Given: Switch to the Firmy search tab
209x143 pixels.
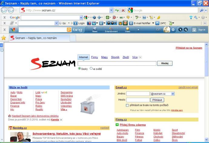Looking at the screenshot, I should (x=95, y=57).
